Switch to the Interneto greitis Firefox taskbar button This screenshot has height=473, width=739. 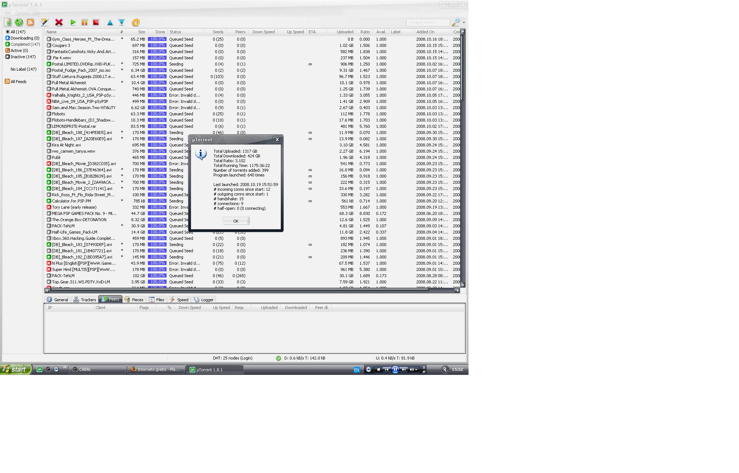156,369
